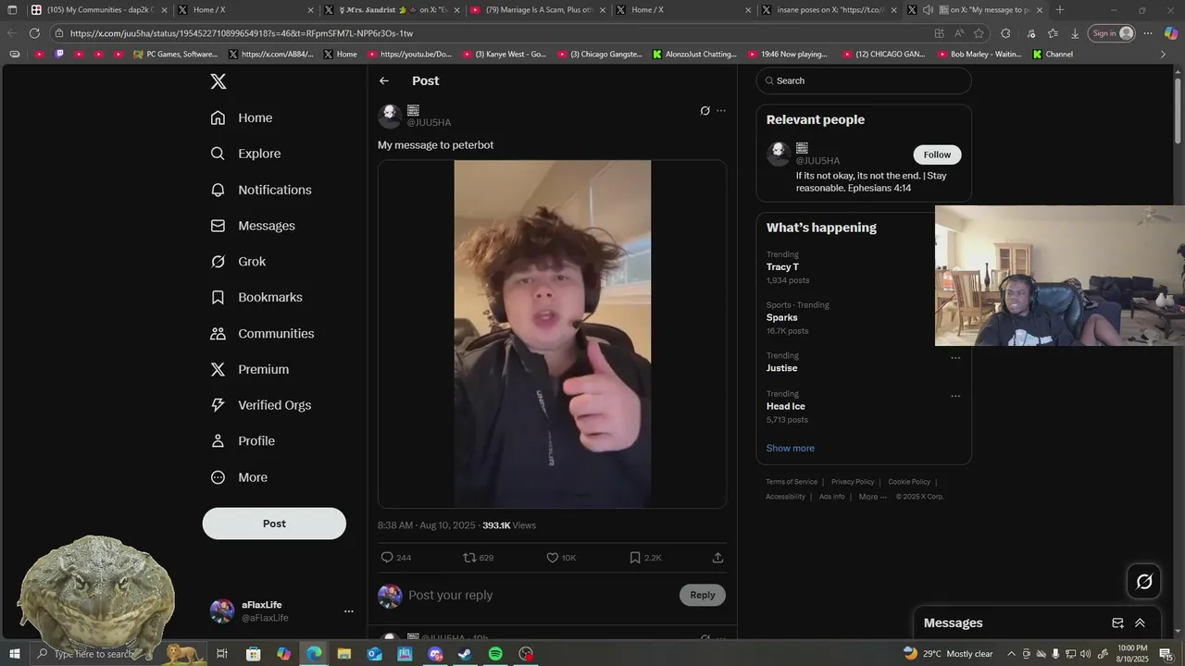Play the video in the post
This screenshot has width=1185, height=666.
click(552, 334)
